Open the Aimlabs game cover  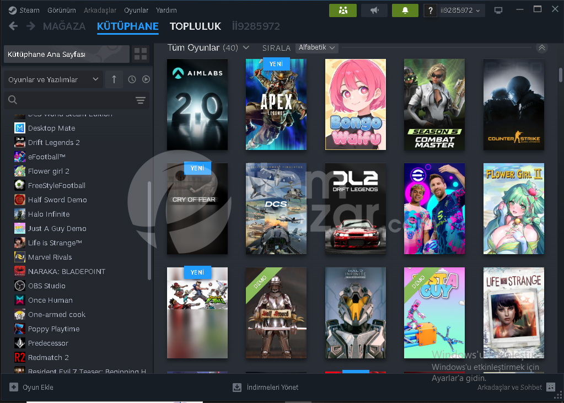click(x=197, y=104)
